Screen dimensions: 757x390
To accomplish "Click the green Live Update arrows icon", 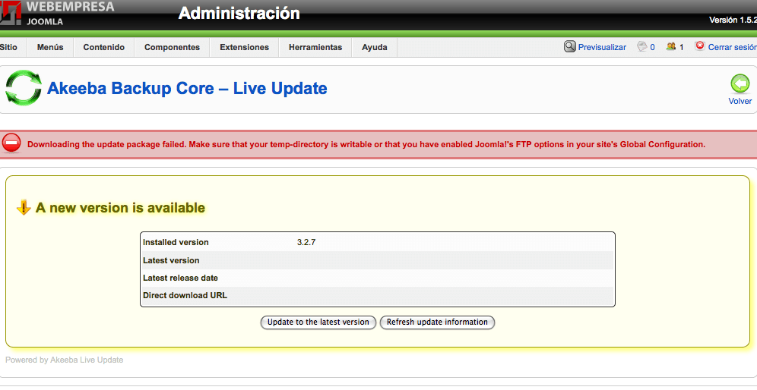I will pos(24,88).
